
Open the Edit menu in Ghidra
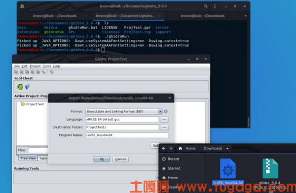pyautogui.click(x=25, y=66)
